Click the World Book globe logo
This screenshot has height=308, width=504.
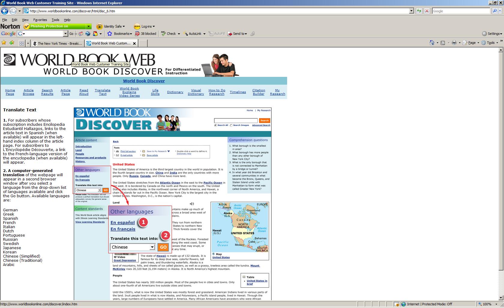click(x=9, y=59)
